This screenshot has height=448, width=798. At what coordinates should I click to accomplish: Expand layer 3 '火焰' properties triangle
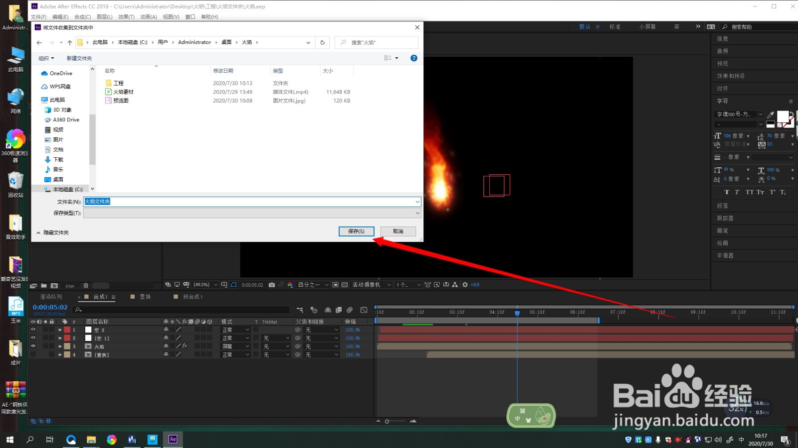[x=60, y=346]
